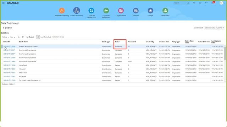Select the 'NA Q4 Deals' batch name cell
Screen dimensions: 227x127
point(23,73)
